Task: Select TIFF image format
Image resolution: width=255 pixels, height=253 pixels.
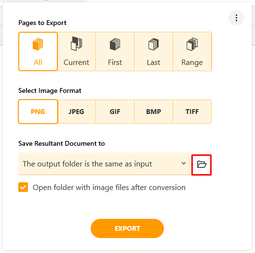Action: [192, 112]
